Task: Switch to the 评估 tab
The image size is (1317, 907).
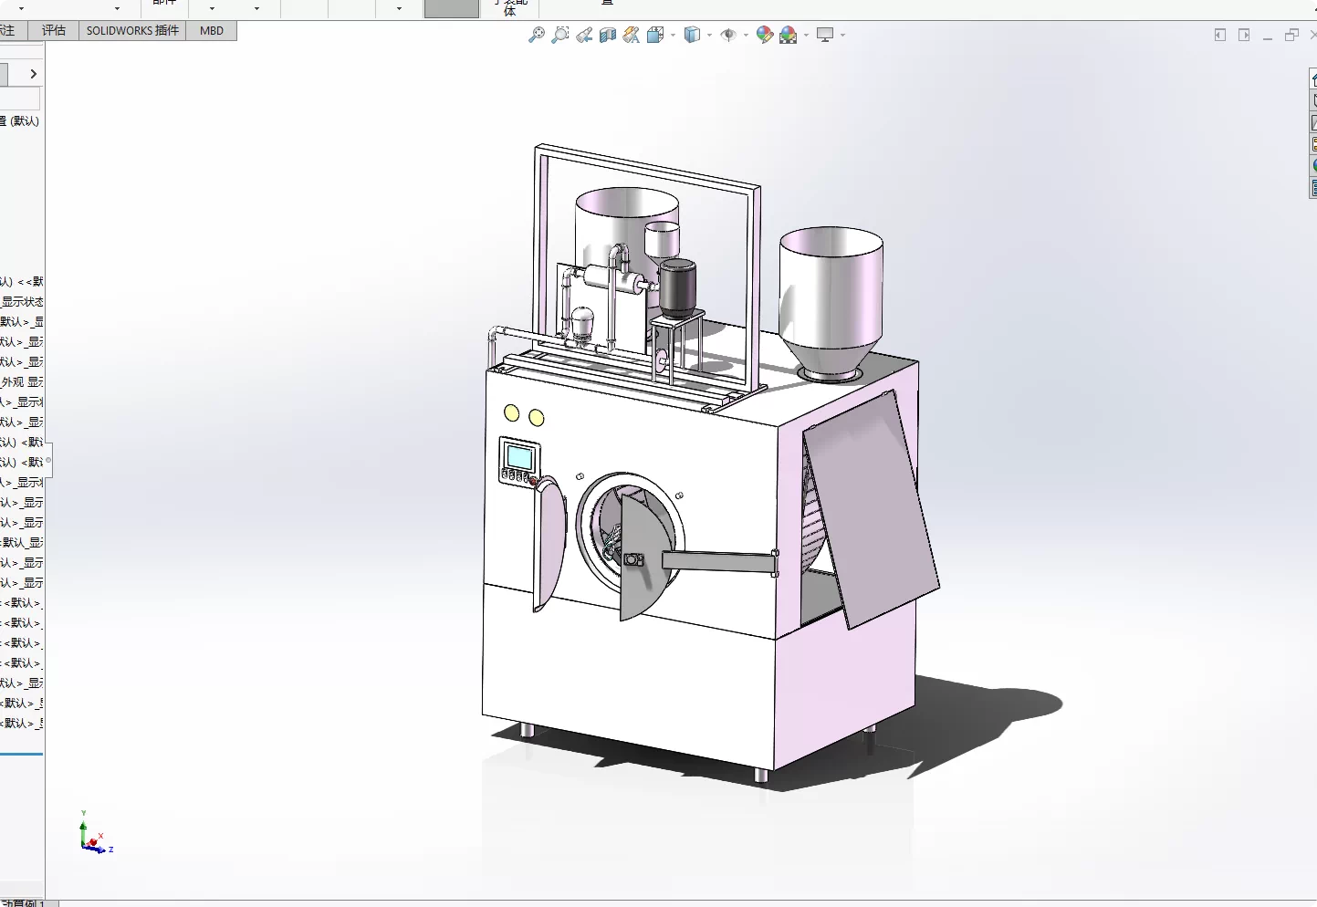Action: coord(54,30)
